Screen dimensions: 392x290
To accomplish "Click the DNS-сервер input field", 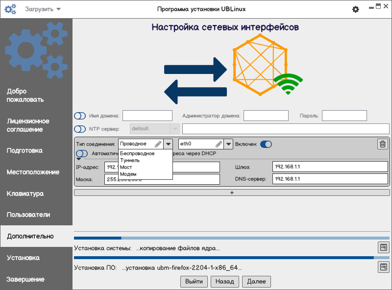I will 330,179.
